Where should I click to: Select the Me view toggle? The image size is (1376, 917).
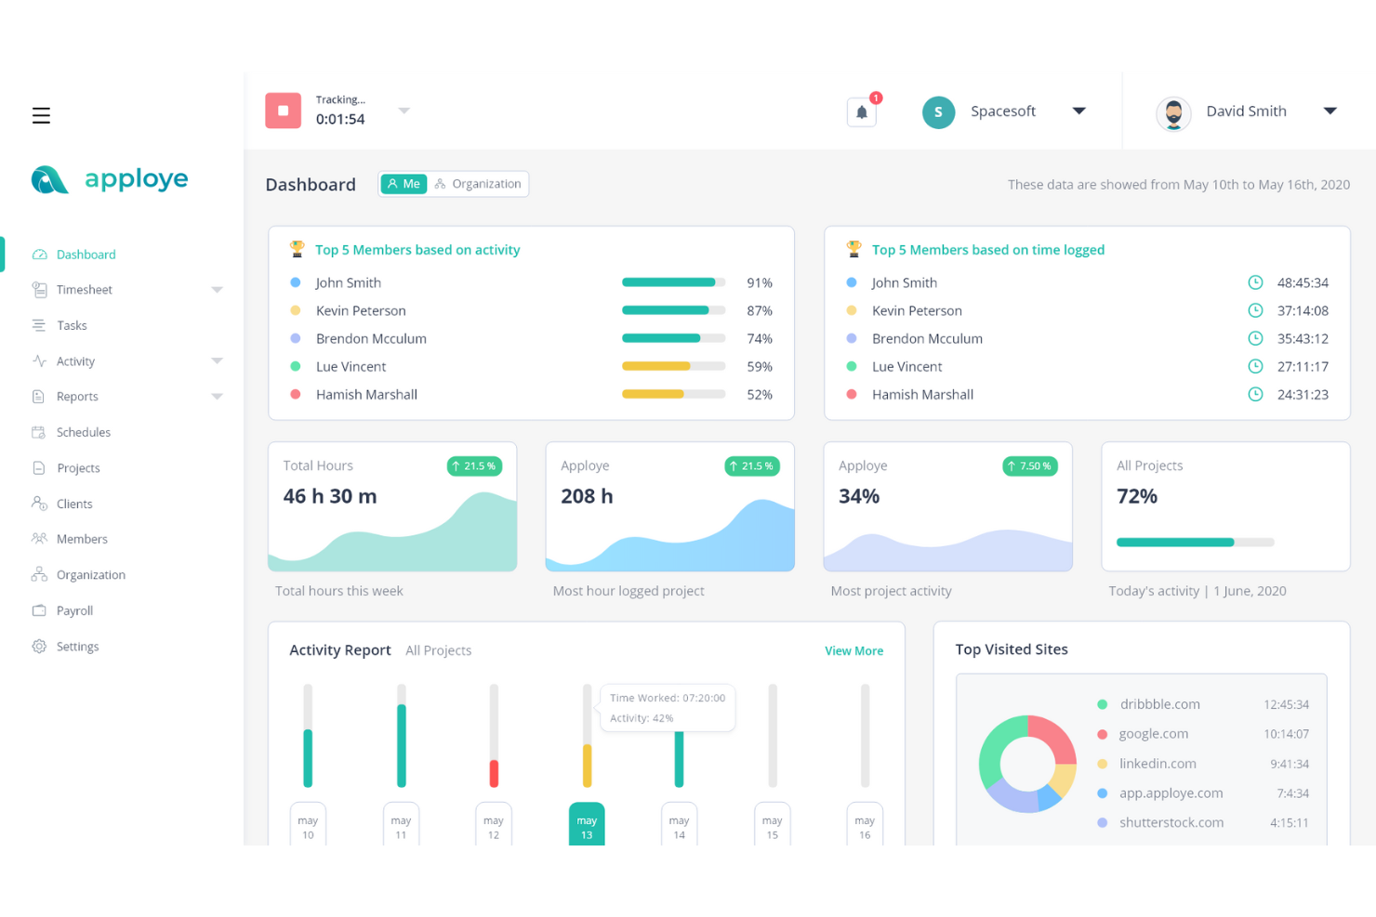coord(404,183)
